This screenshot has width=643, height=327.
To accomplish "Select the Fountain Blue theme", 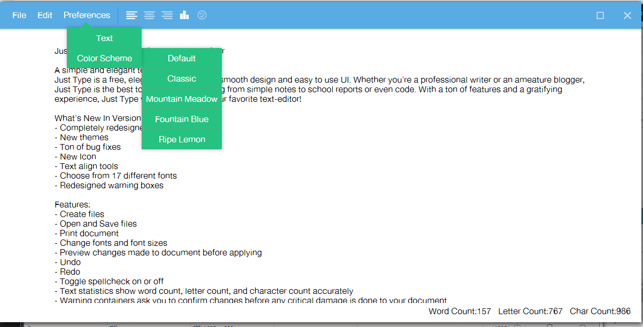I will click(182, 119).
